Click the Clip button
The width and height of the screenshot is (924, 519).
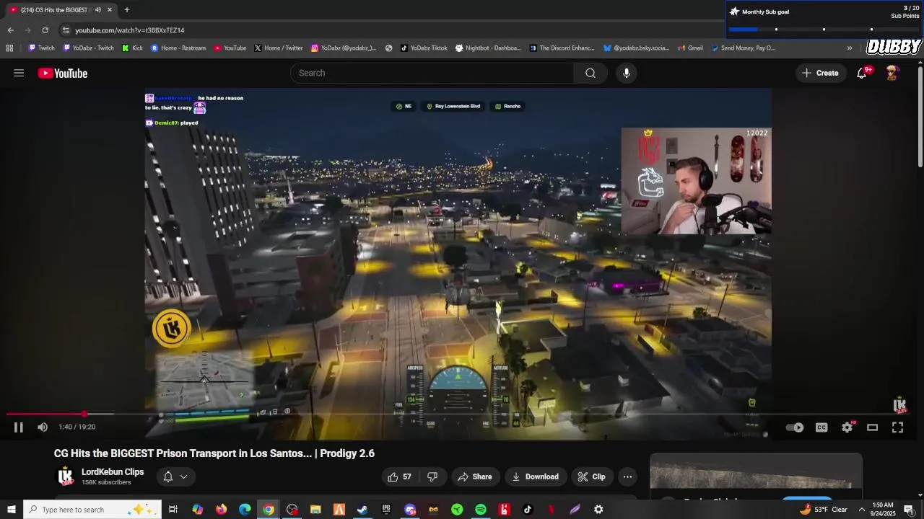[590, 476]
